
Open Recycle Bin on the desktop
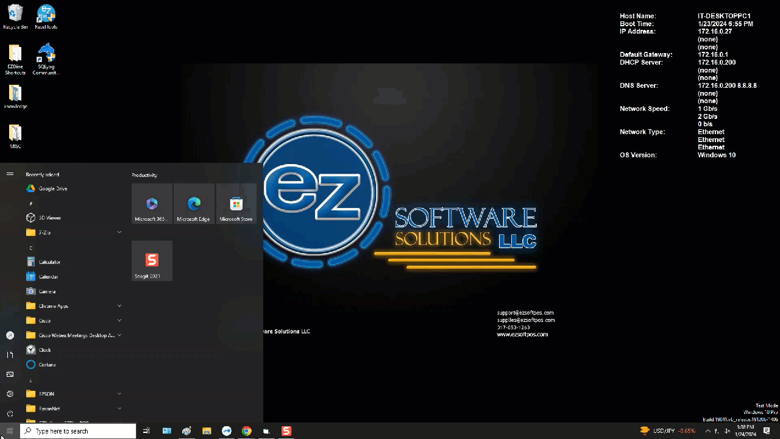(15, 17)
